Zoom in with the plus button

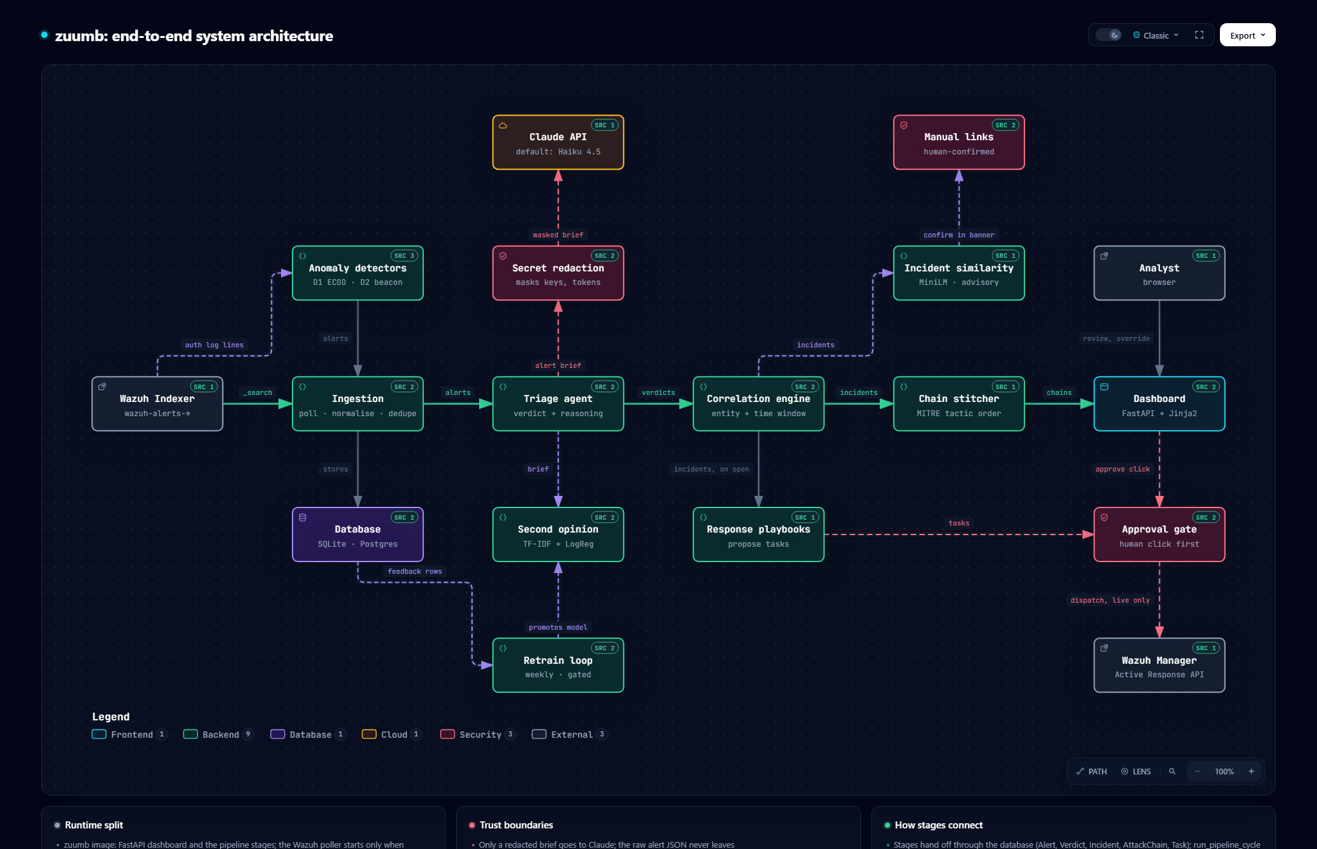[x=1251, y=771]
